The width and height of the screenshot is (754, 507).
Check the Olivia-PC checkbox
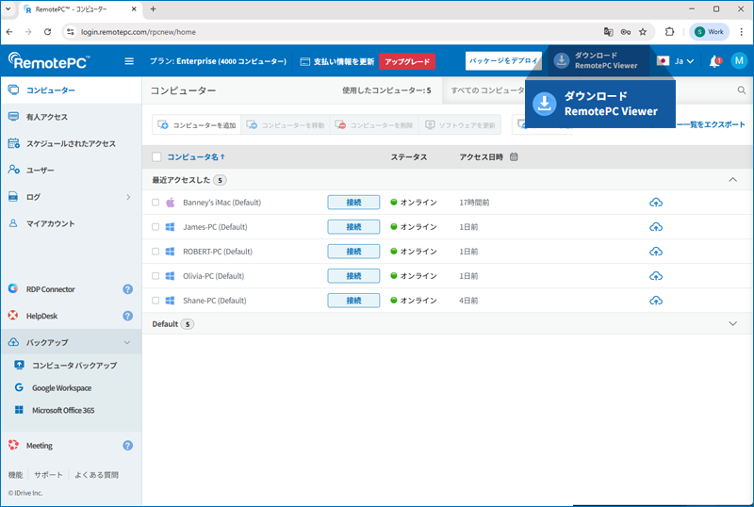point(156,276)
